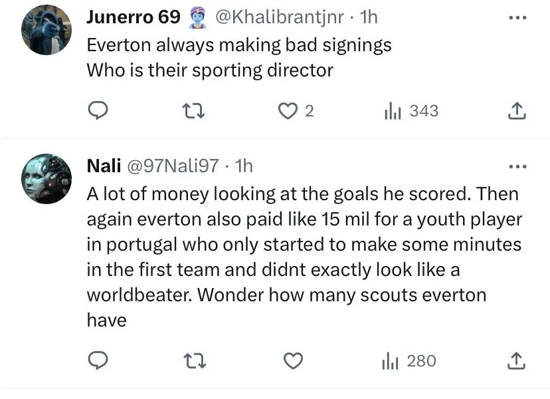Viewport: 550px width, 399px height.
Task: Open more options on Nali's tweet
Action: (x=517, y=166)
